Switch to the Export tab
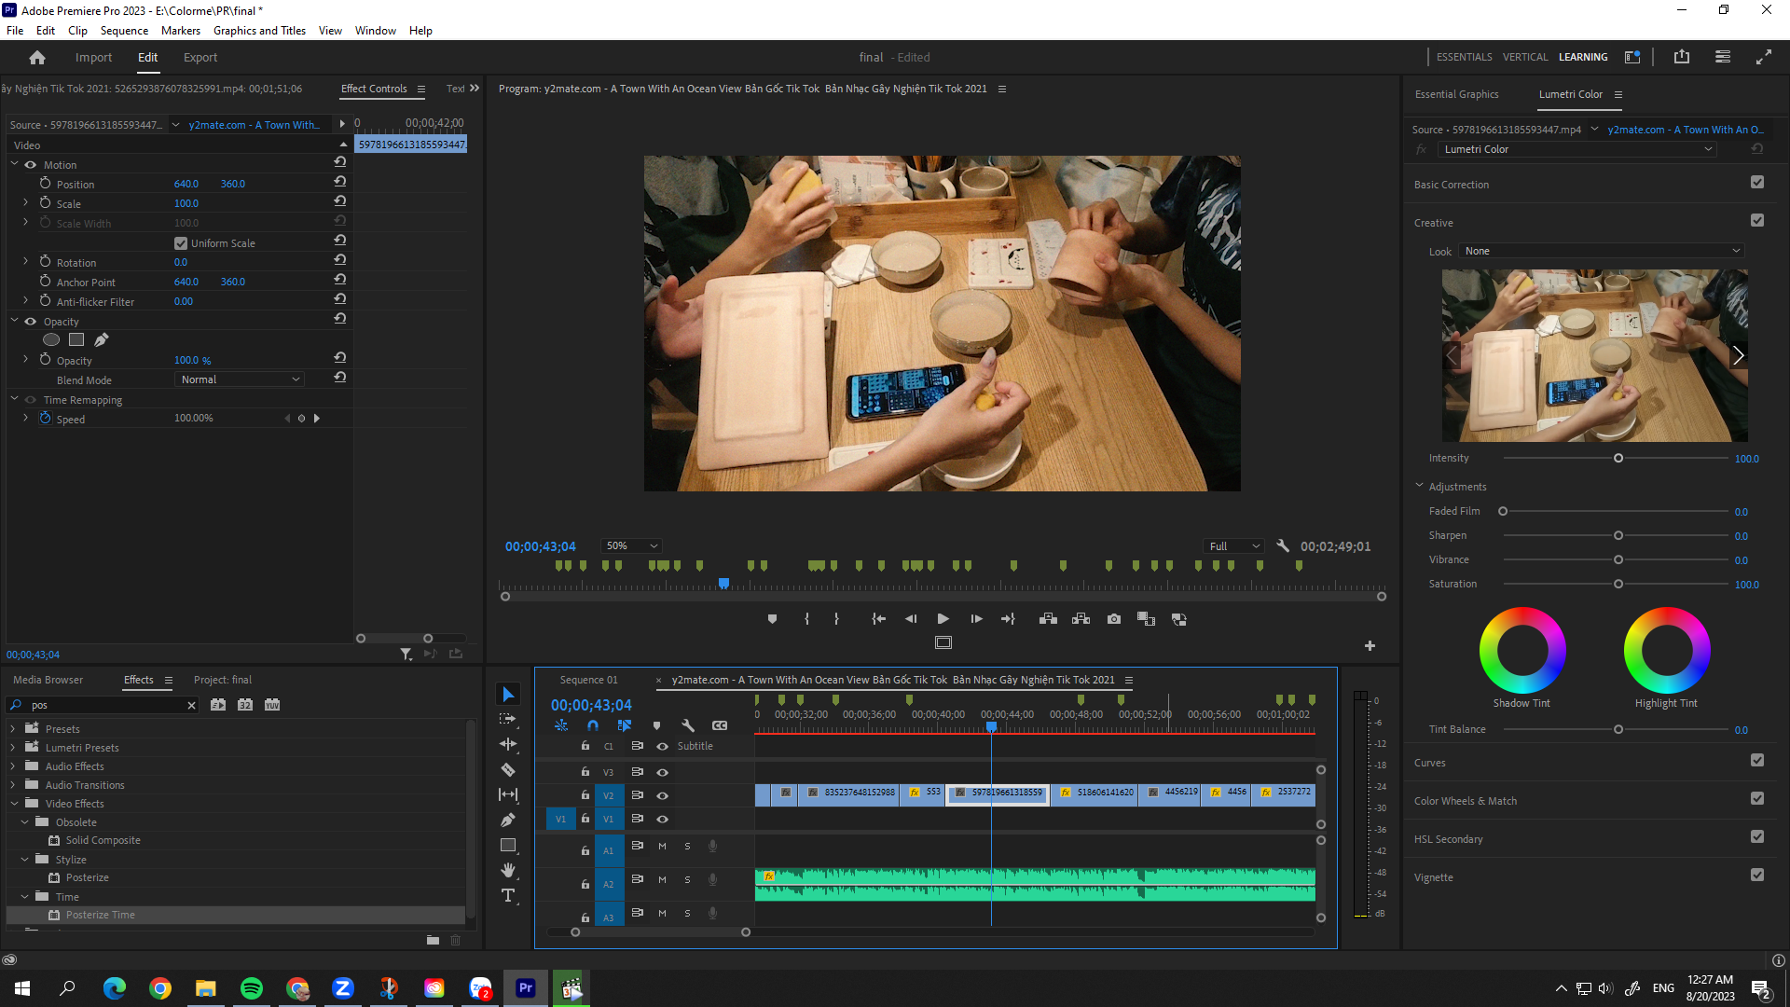This screenshot has height=1007, width=1790. 200,58
